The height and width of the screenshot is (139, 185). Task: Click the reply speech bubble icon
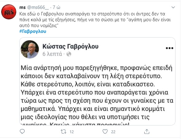[22, 132]
